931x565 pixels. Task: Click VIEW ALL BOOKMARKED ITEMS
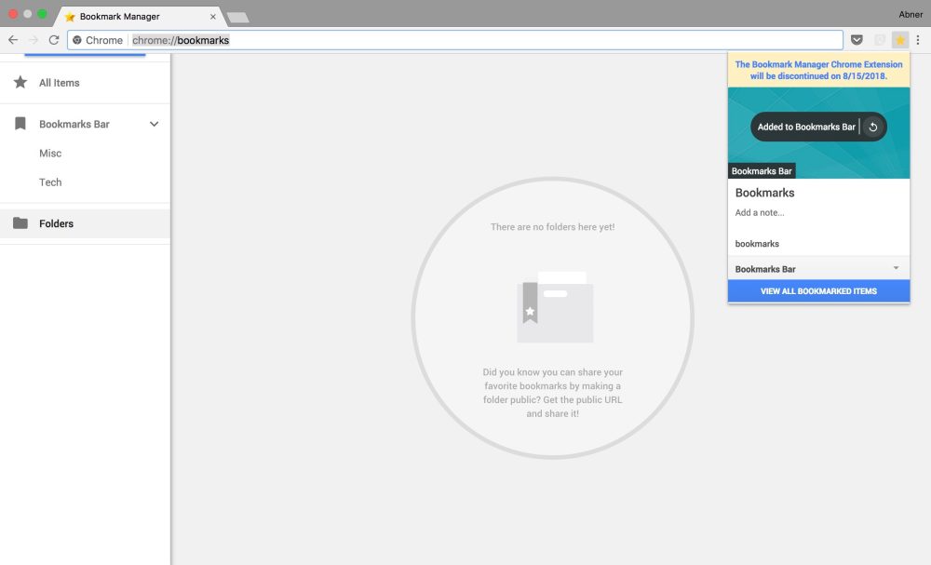coord(817,290)
